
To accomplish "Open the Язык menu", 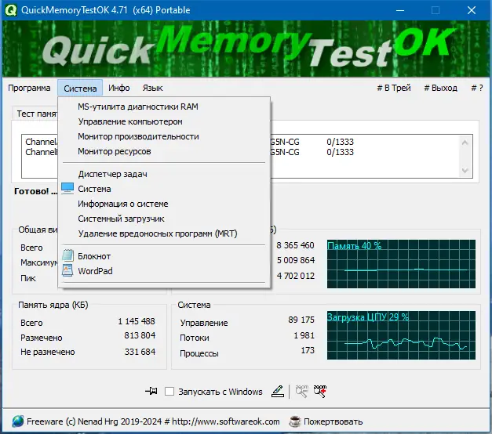I will tap(152, 88).
